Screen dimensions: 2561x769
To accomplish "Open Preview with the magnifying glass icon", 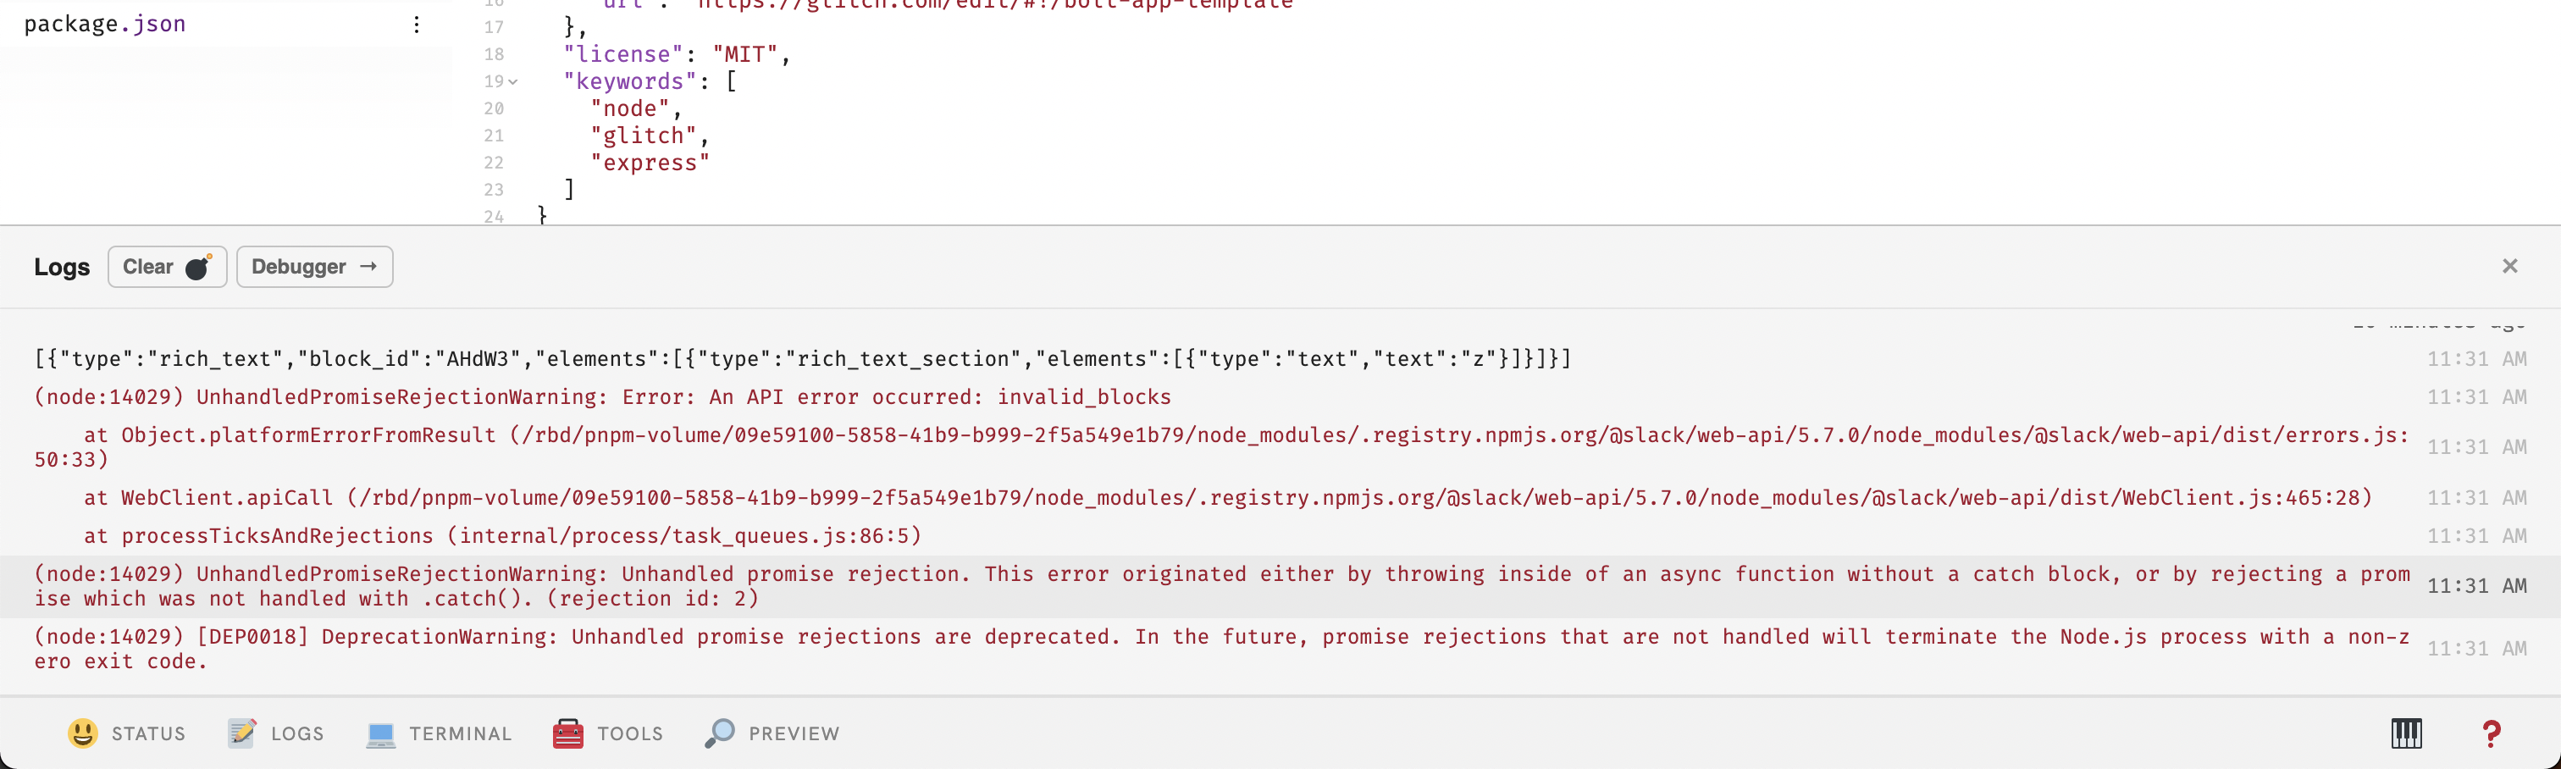I will 720,733.
